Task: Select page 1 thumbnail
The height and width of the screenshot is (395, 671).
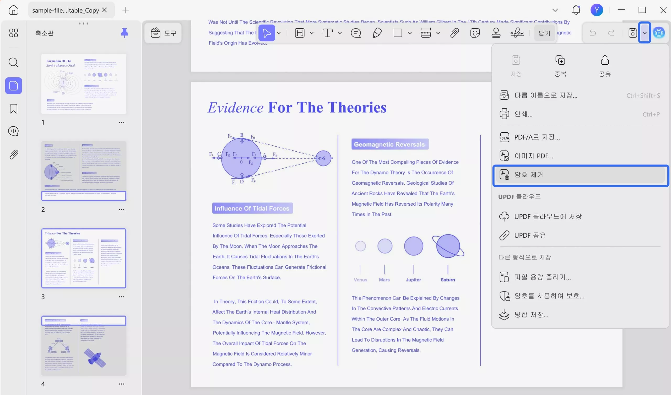Action: point(84,84)
